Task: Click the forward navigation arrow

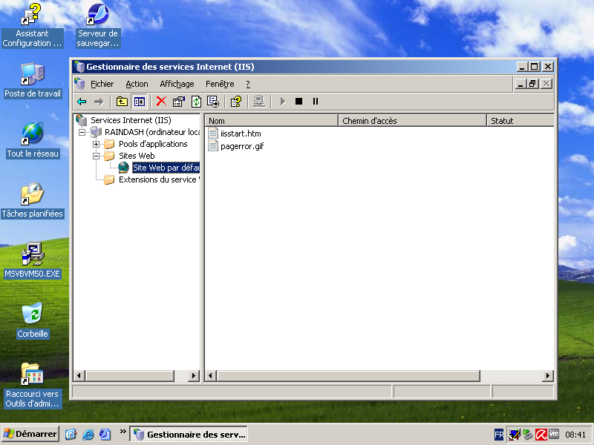Action: (x=99, y=102)
